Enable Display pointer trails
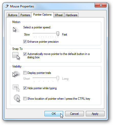This screenshot has height=125, width=113. pyautogui.click(x=25, y=73)
